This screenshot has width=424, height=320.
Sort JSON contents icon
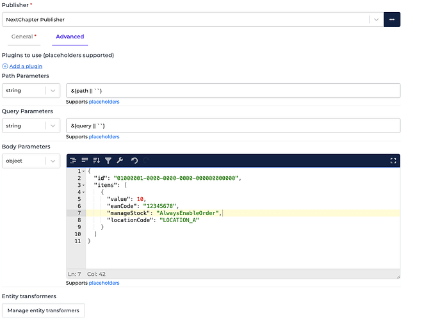(96, 161)
